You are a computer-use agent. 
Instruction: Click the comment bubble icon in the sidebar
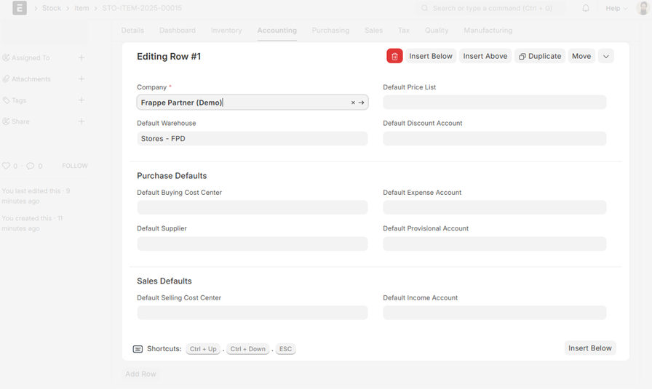point(31,166)
